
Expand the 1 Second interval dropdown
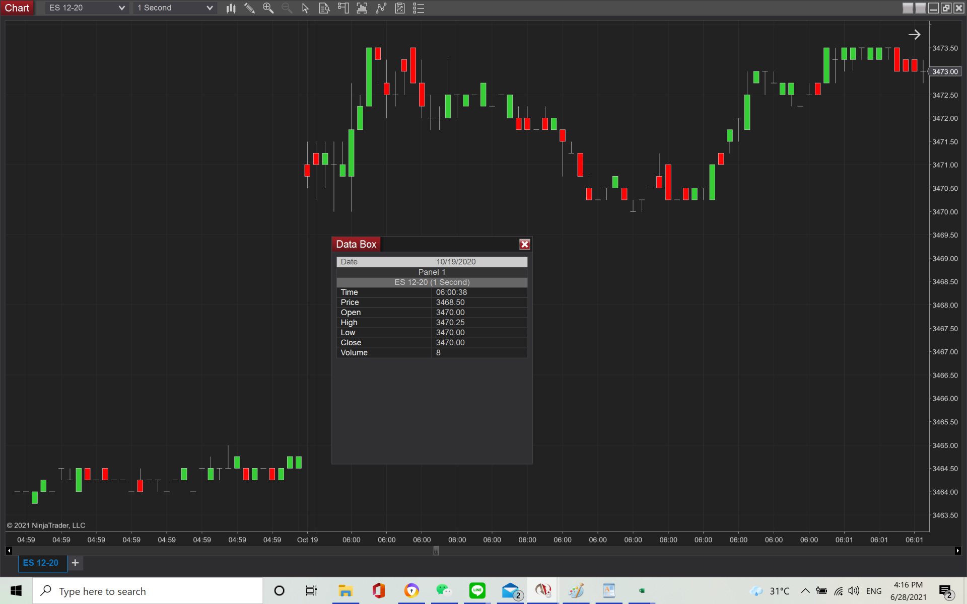click(x=210, y=8)
